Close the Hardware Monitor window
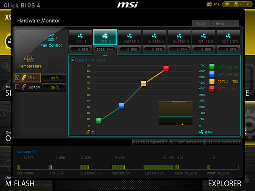The image size is (255, 191). [235, 24]
